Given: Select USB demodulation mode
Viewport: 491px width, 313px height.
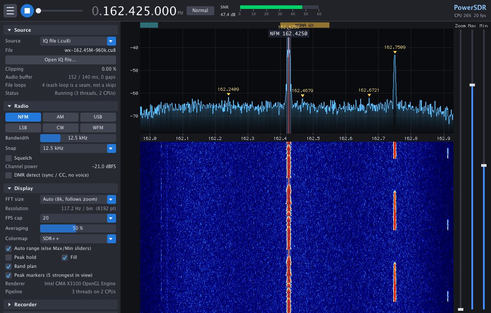Looking at the screenshot, I should (98, 117).
